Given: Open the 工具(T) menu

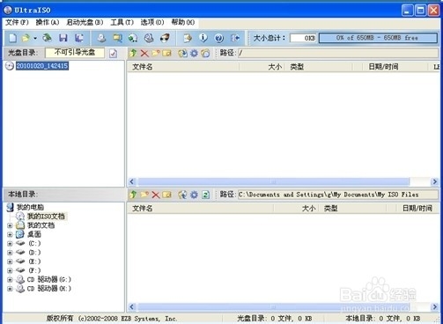Looking at the screenshot, I should pyautogui.click(x=122, y=22).
